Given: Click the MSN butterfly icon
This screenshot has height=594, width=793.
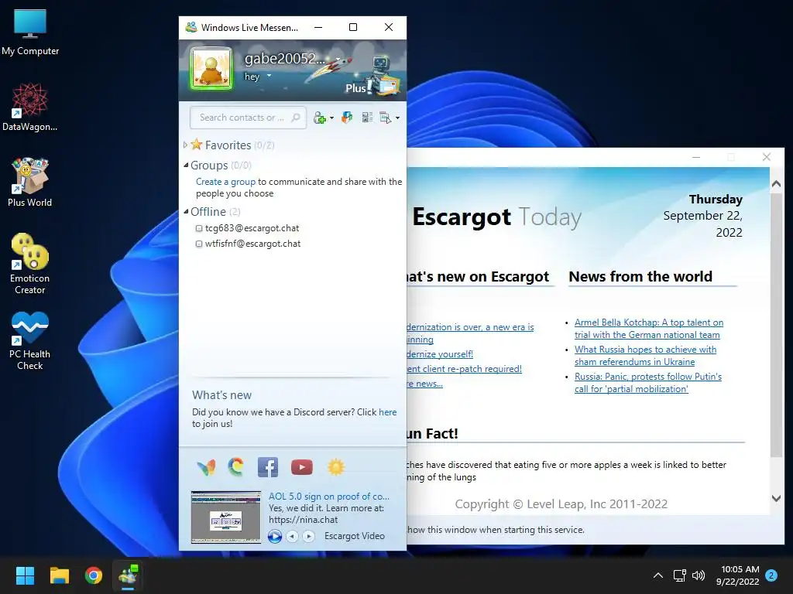Looking at the screenshot, I should [x=206, y=467].
